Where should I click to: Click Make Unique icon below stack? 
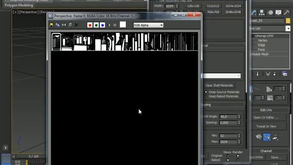268,74
